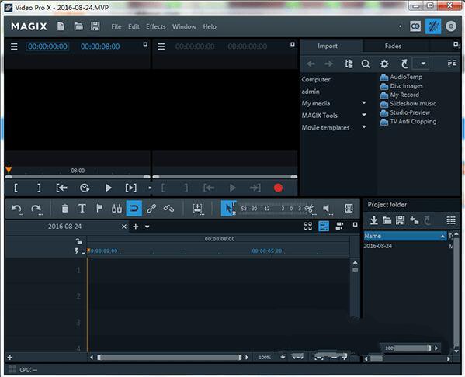The width and height of the screenshot is (465, 377).
Task: Expand the My media dropdown arrow
Action: point(364,103)
